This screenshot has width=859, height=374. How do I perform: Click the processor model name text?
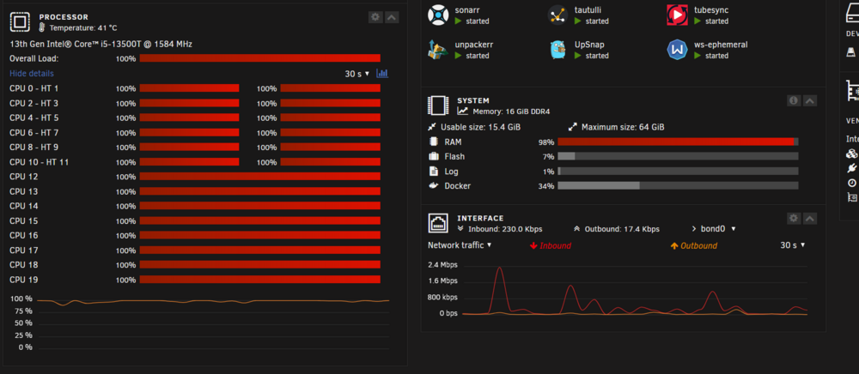tap(101, 44)
